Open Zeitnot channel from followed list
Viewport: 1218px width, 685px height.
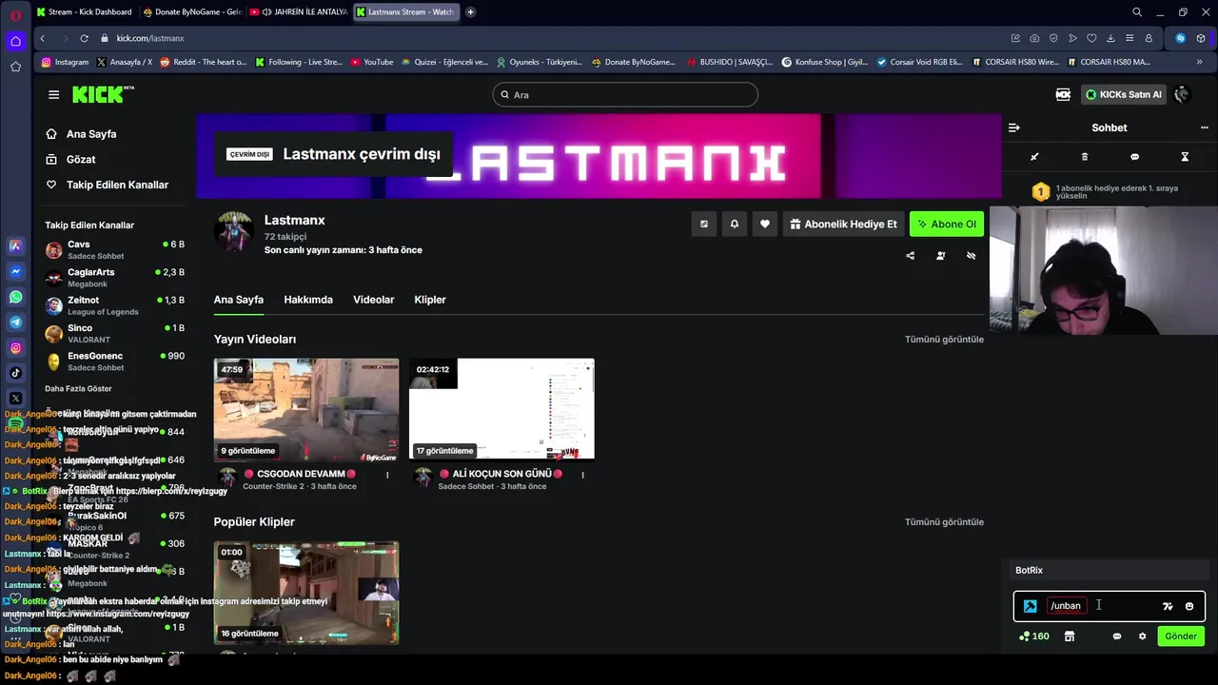click(x=114, y=305)
